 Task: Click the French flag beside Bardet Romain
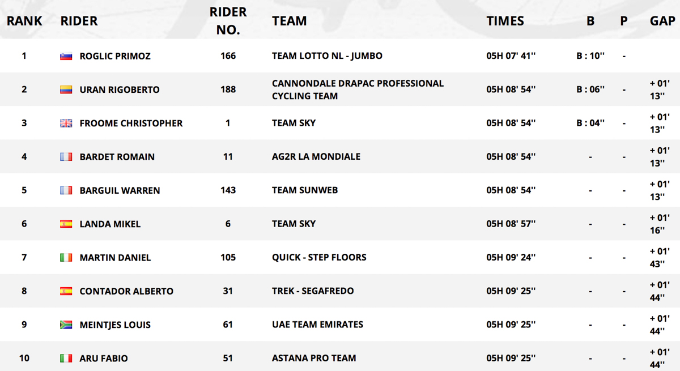click(x=66, y=157)
